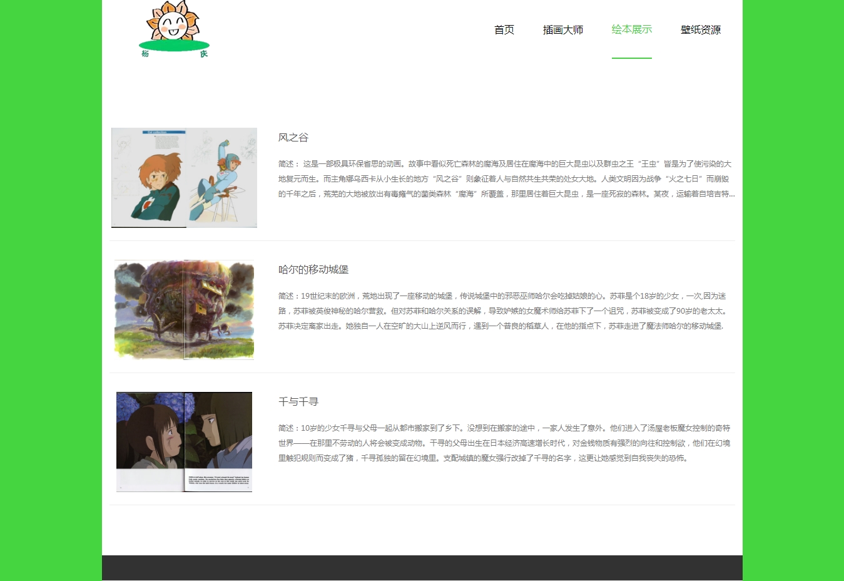The width and height of the screenshot is (844, 581).
Task: Open the 哈尔的移动城堡 title link
Action: click(x=313, y=269)
